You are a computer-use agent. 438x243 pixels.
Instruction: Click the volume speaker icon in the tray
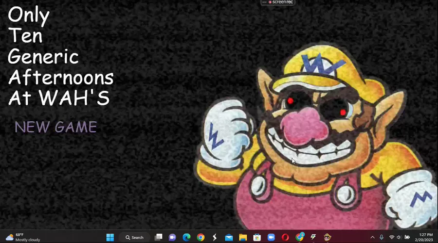(399, 238)
